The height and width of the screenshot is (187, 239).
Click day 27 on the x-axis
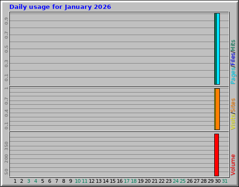click(197, 181)
